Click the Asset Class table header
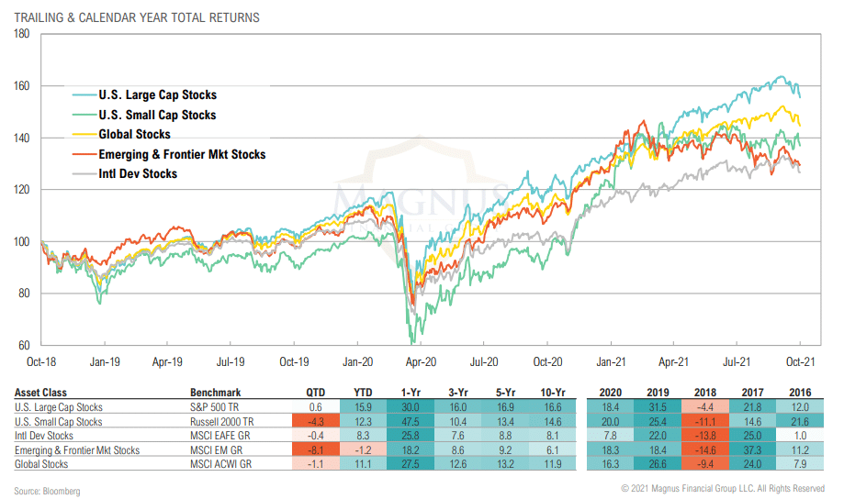 tap(40, 393)
